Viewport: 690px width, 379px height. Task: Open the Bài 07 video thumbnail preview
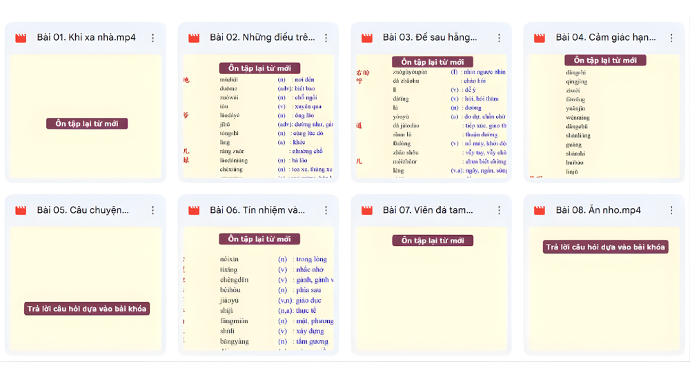pos(431,289)
